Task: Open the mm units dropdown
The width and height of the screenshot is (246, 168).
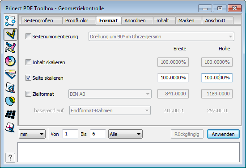Action: click(32, 134)
